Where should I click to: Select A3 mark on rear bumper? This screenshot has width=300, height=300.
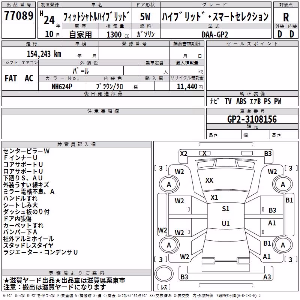pos(267,277)
